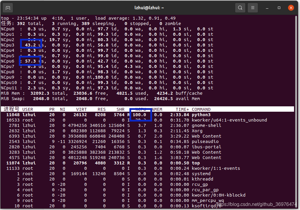300x210 pixels.
Task: Click the ibus-portal command
Action: (206, 147)
